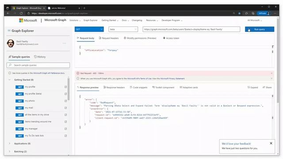Open Modify permissions (Preview) tab

point(140,38)
